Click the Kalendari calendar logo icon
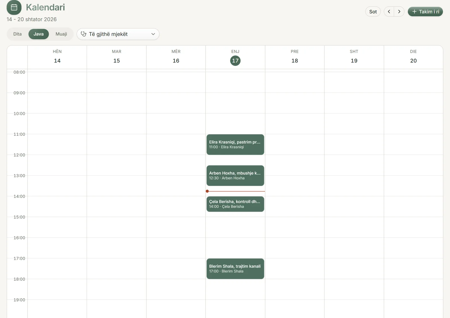450x318 pixels. pos(14,7)
